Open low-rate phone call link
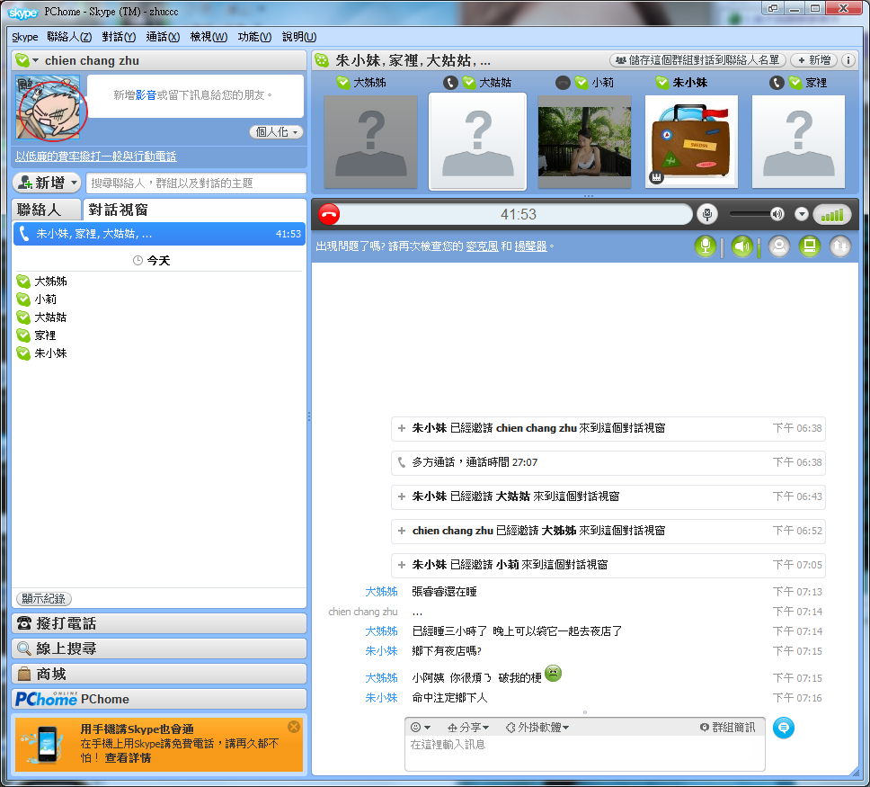The width and height of the screenshot is (870, 787). point(96,157)
